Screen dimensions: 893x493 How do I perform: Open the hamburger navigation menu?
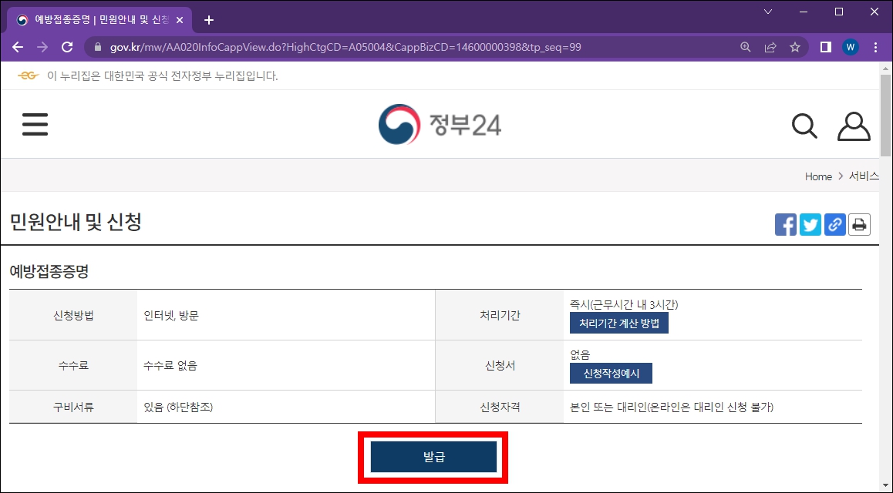[x=35, y=124]
